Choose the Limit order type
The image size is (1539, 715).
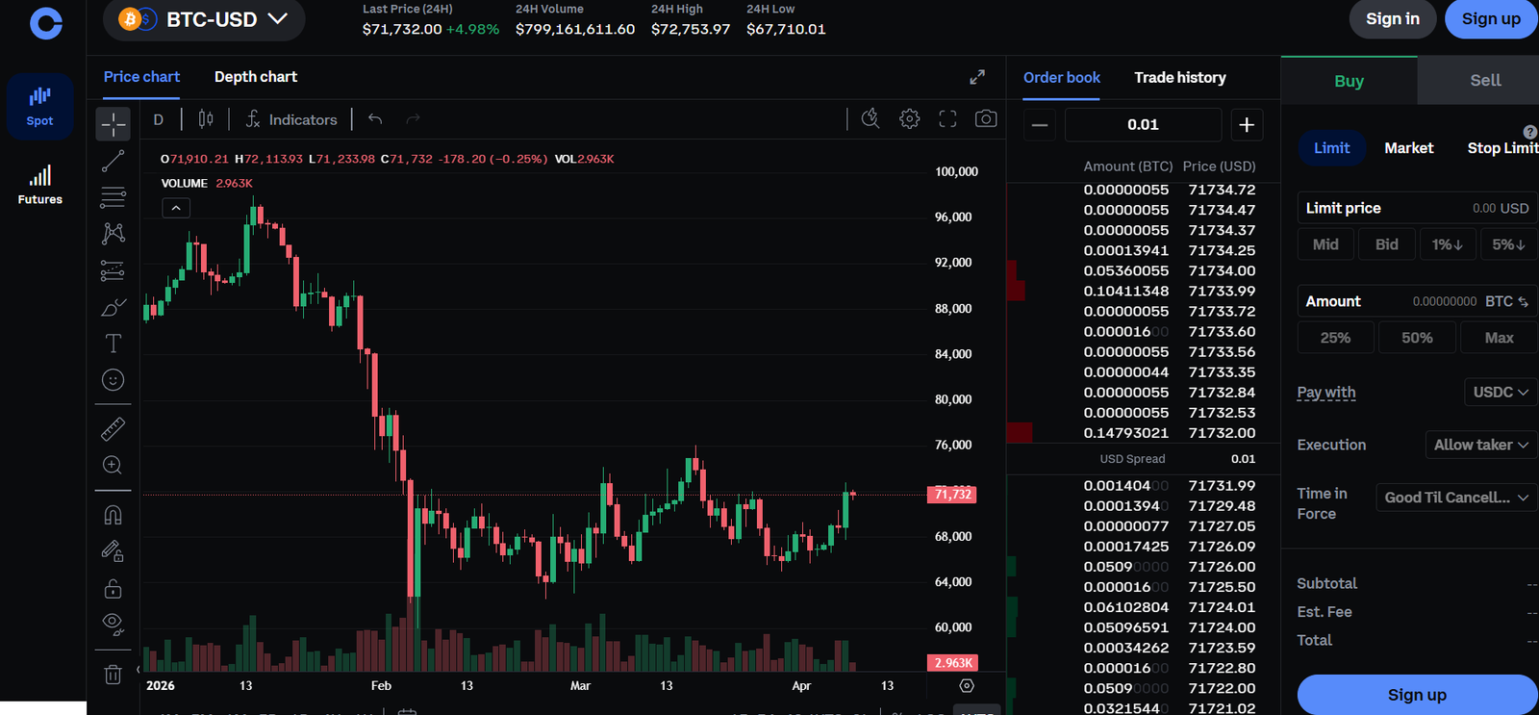[x=1332, y=148]
